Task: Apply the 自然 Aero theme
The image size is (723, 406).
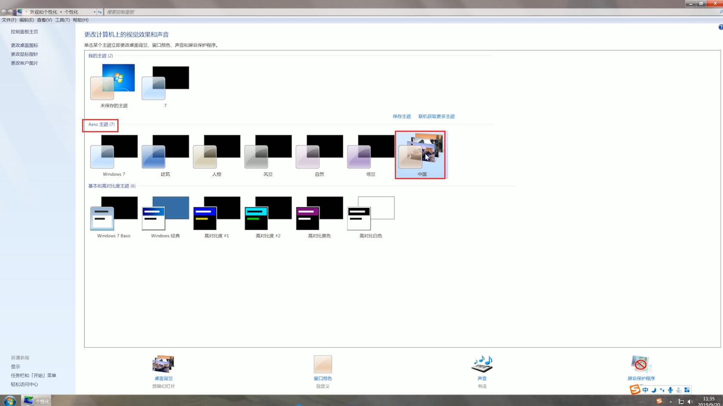Action: [x=319, y=155]
